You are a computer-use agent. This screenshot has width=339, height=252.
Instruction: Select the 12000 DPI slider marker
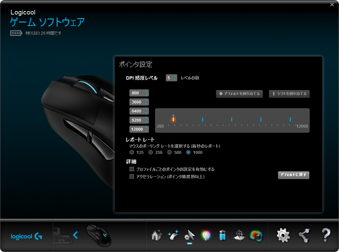click(290, 119)
